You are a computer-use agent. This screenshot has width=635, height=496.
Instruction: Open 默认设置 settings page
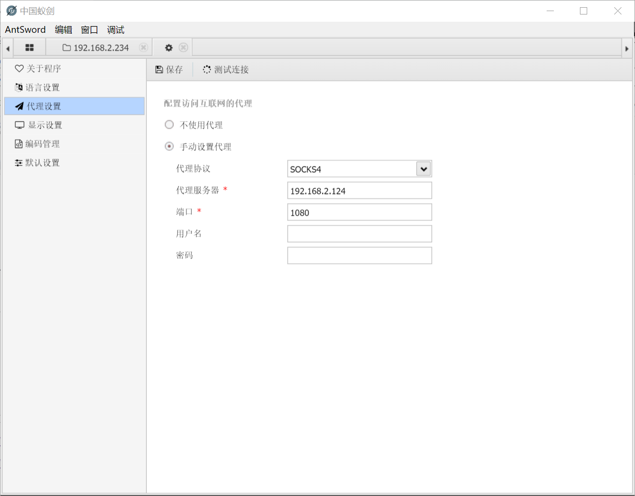[x=74, y=163]
